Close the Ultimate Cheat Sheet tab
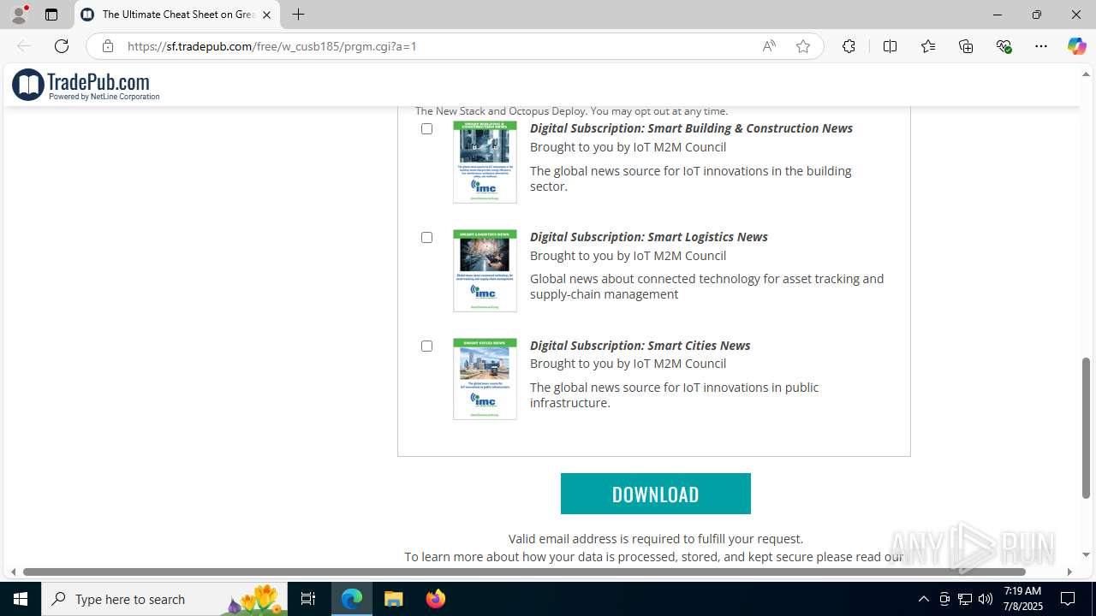1096x616 pixels. pos(266,15)
